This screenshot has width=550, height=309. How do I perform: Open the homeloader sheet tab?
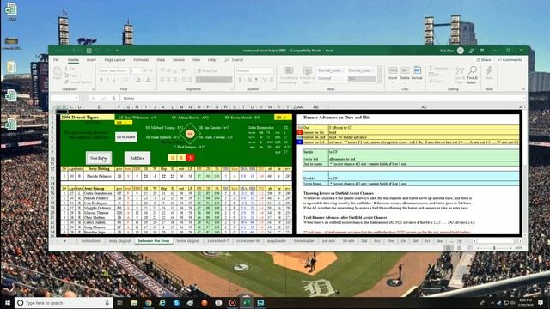click(x=304, y=241)
